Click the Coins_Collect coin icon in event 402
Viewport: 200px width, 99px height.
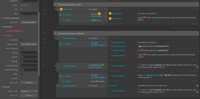pos(61,9)
